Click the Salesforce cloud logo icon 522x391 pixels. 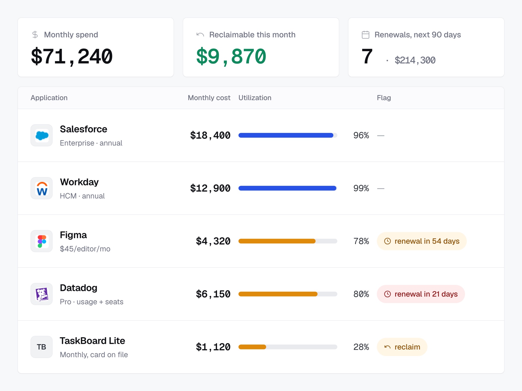[42, 135]
